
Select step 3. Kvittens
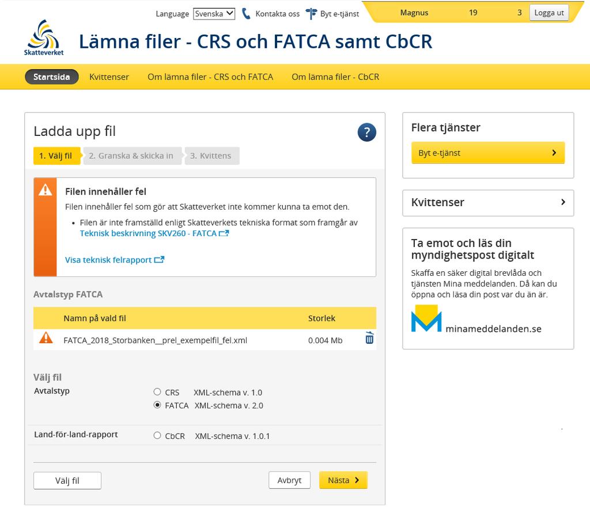coord(211,155)
